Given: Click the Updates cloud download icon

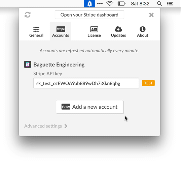Looking at the screenshot, I should pos(118,29).
